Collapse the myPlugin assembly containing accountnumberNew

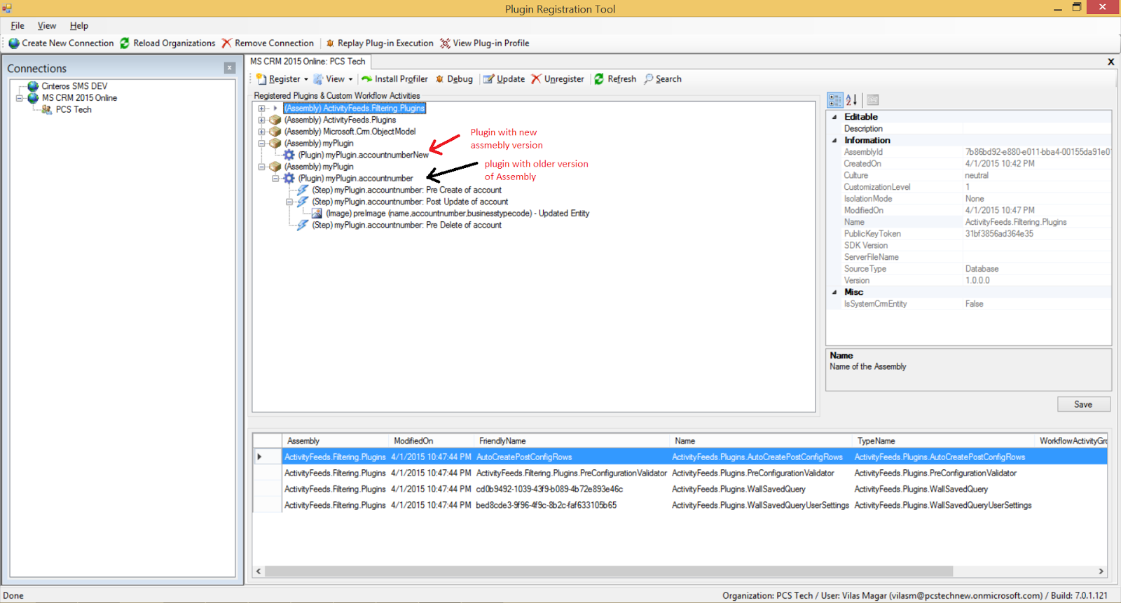[261, 144]
